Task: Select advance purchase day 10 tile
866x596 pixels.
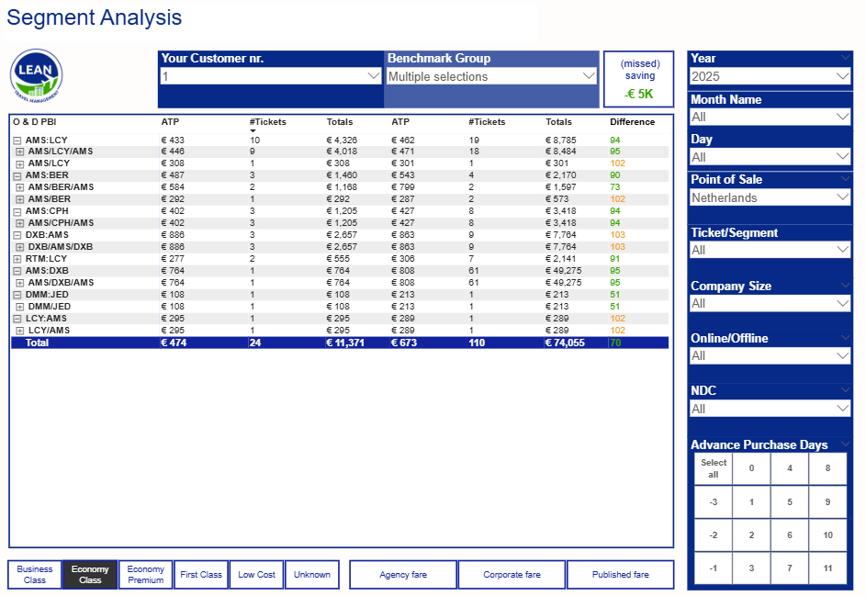Action: click(827, 535)
